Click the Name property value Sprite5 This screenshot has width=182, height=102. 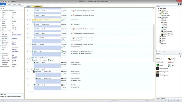[14, 12]
